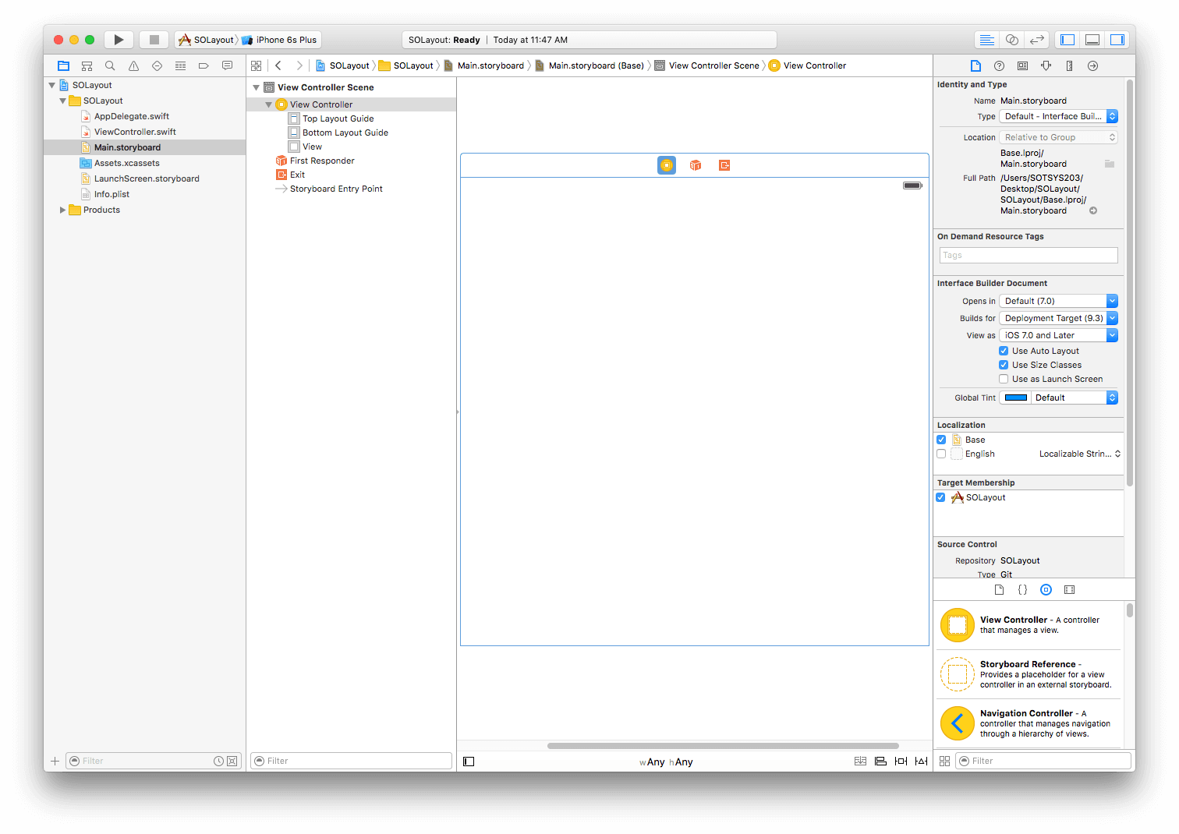Toggle the Utilities panel visibility
The image size is (1179, 834).
point(1117,40)
